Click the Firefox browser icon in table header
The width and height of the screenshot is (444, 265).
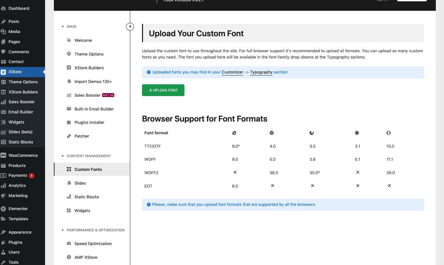tap(312, 133)
